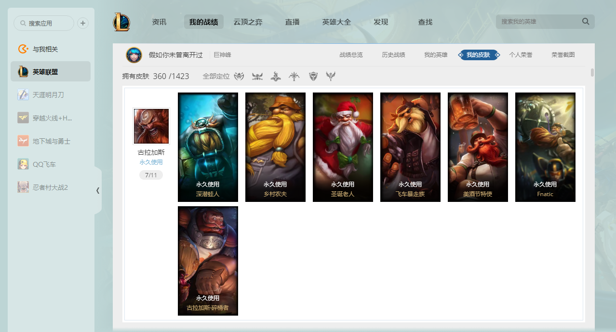Viewport: 616px width, 332px height.
Task: Open the 深潜蛙人 skin card
Action: 208,147
